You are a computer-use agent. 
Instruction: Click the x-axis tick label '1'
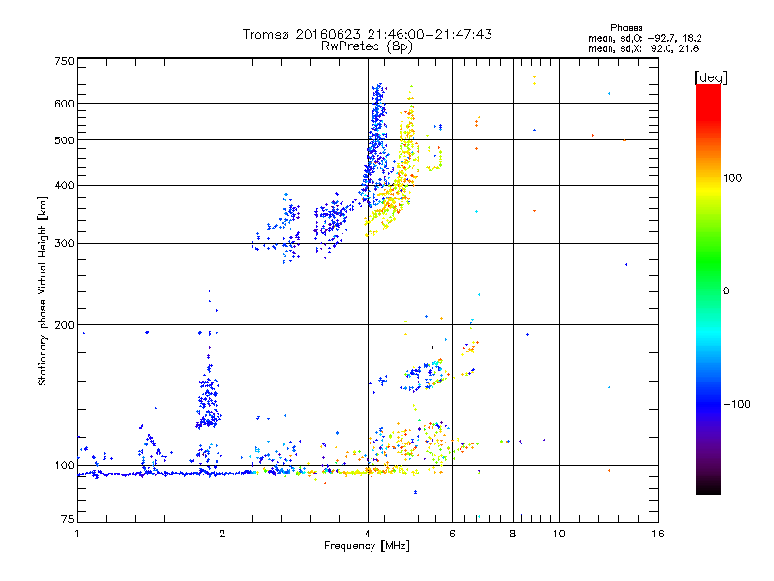click(x=77, y=534)
